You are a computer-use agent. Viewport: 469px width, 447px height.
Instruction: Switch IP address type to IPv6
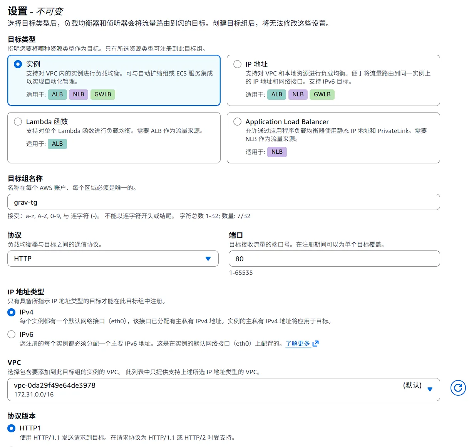point(11,334)
